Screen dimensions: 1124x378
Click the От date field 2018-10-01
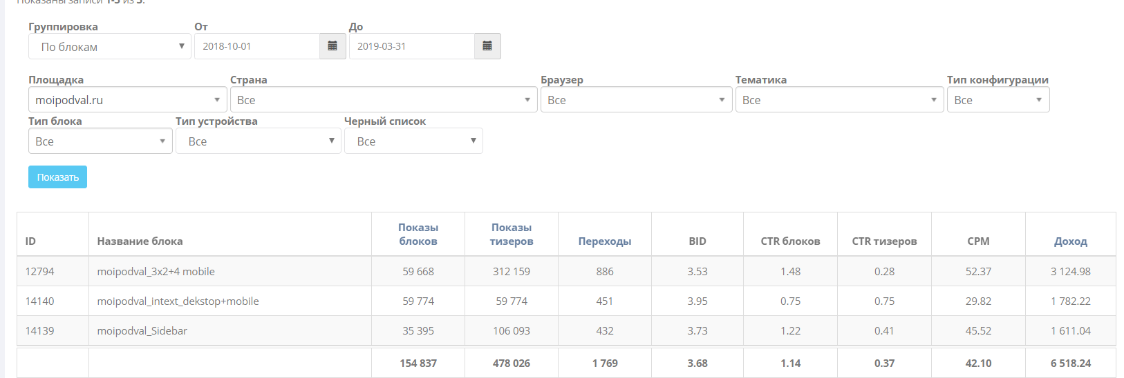click(x=256, y=46)
